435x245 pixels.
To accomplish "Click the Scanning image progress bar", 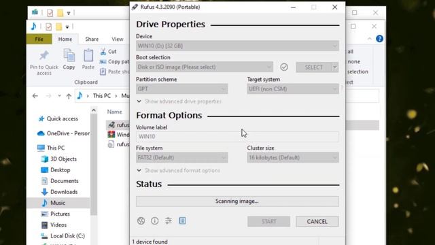I will point(237,201).
